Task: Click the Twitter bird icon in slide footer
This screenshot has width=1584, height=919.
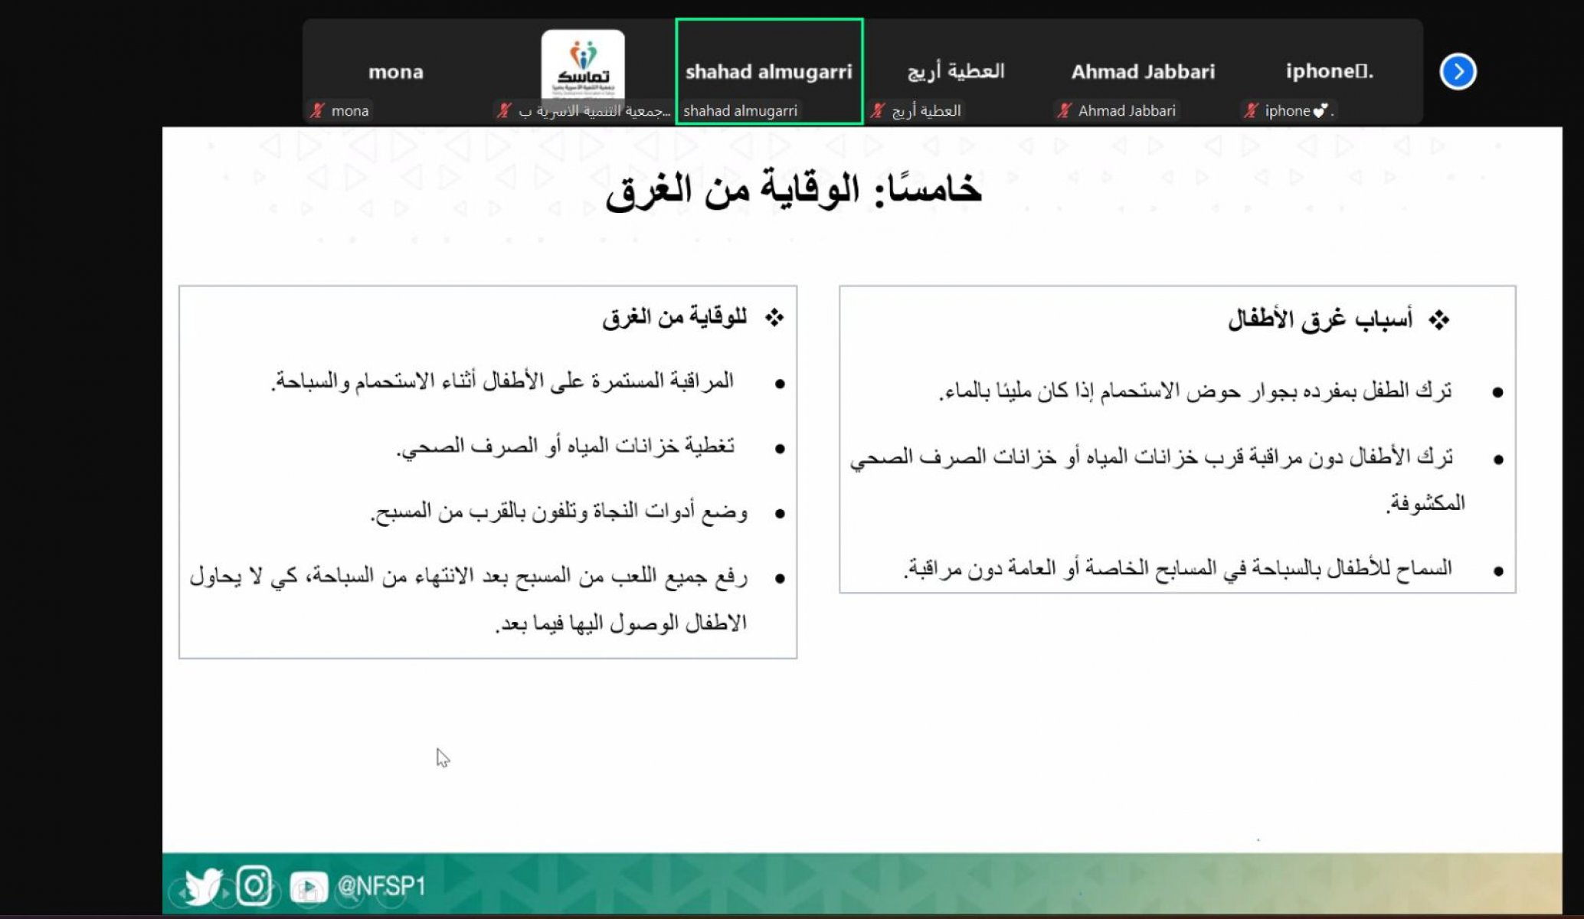Action: point(204,886)
